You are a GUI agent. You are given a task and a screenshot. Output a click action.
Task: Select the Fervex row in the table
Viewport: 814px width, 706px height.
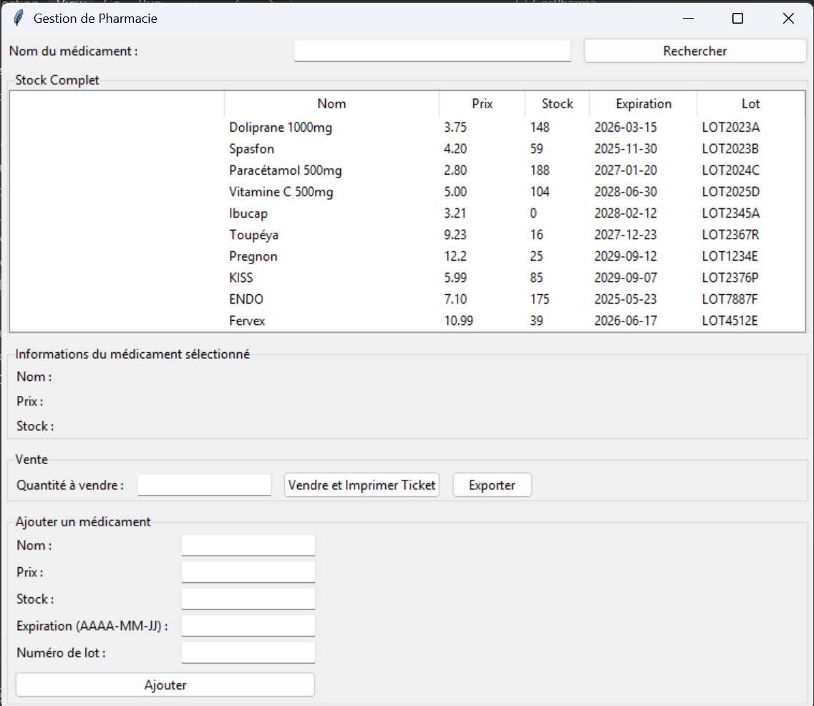[x=247, y=321]
